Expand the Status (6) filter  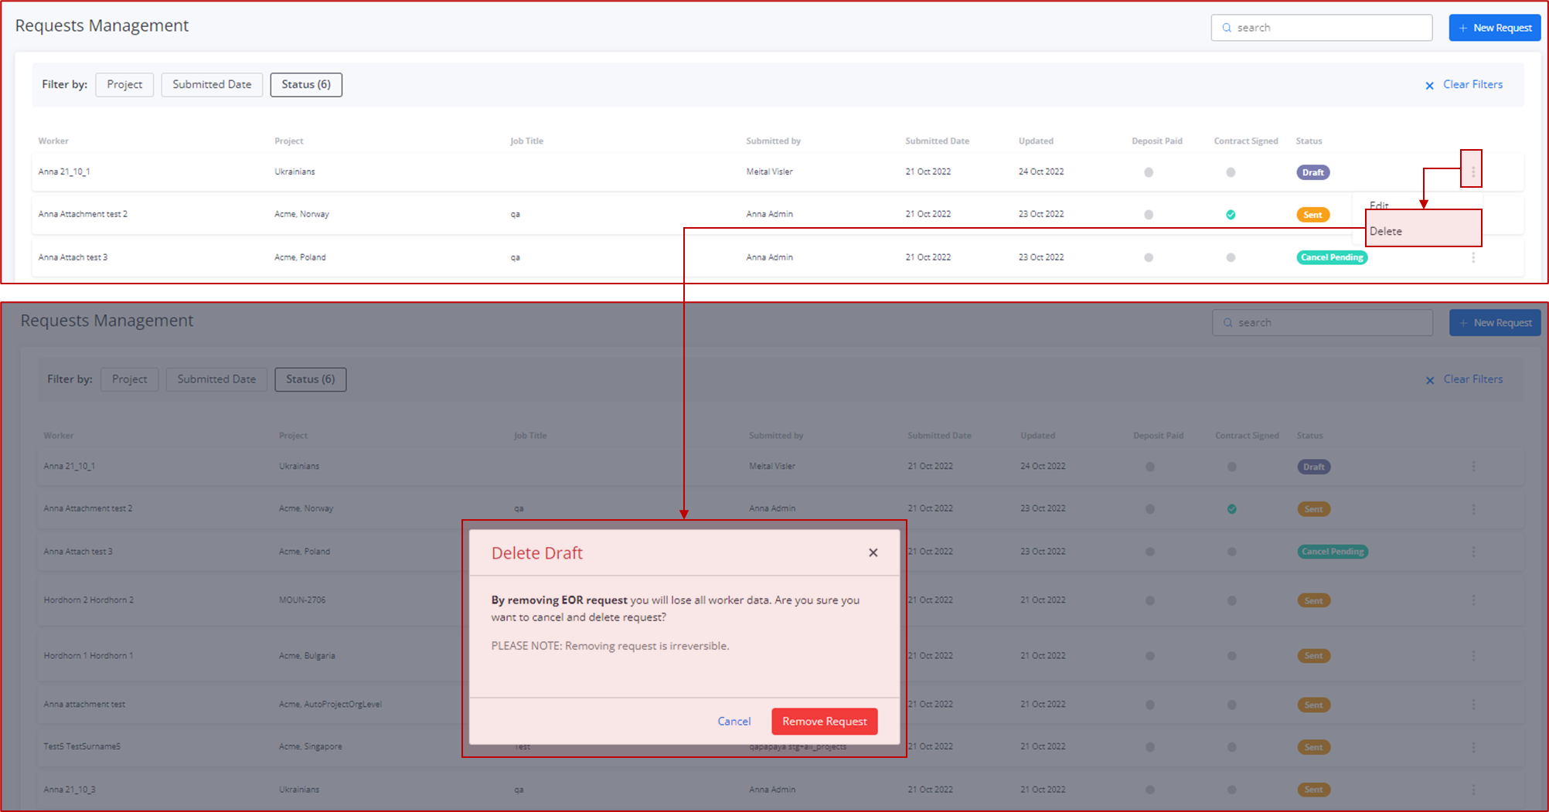pos(306,84)
